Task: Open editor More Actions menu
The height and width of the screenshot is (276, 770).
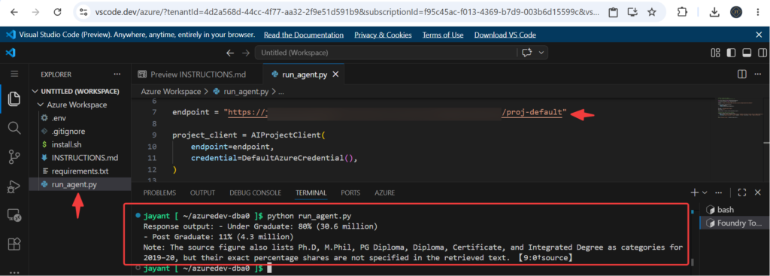Action: (759, 74)
